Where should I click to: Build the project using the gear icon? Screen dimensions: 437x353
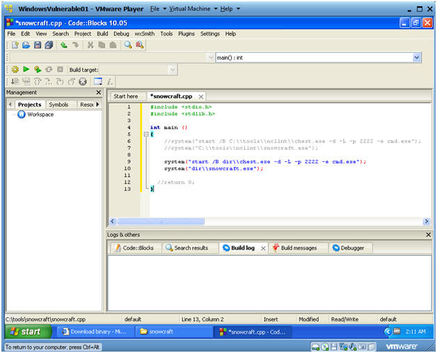(x=15, y=69)
